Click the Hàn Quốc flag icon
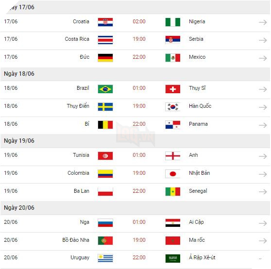Viewport: 271px width, 269px height. point(173,107)
